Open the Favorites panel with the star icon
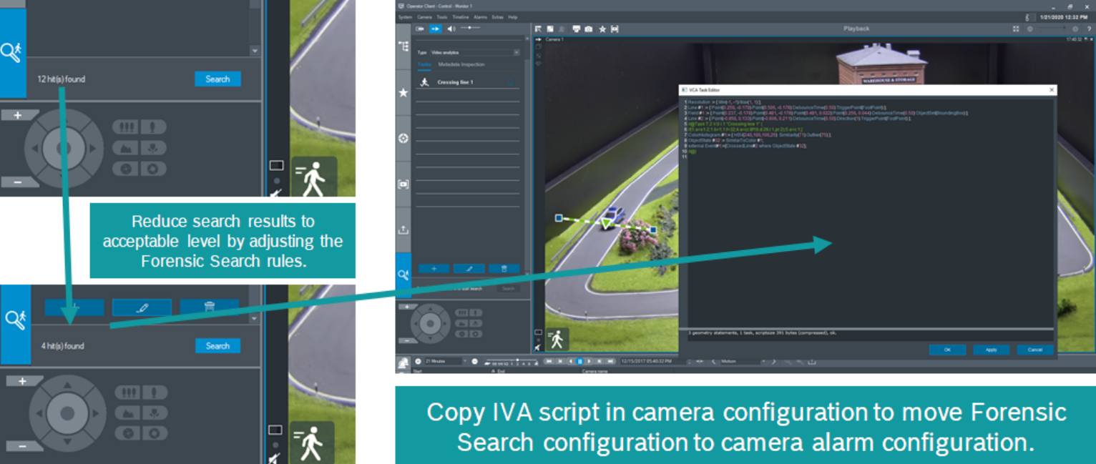 pos(402,93)
